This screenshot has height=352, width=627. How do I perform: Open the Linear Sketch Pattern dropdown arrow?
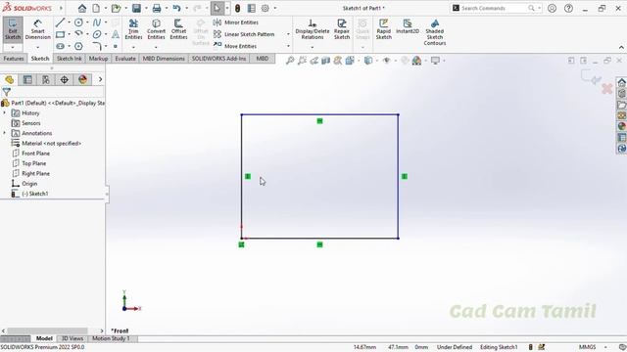coord(288,34)
